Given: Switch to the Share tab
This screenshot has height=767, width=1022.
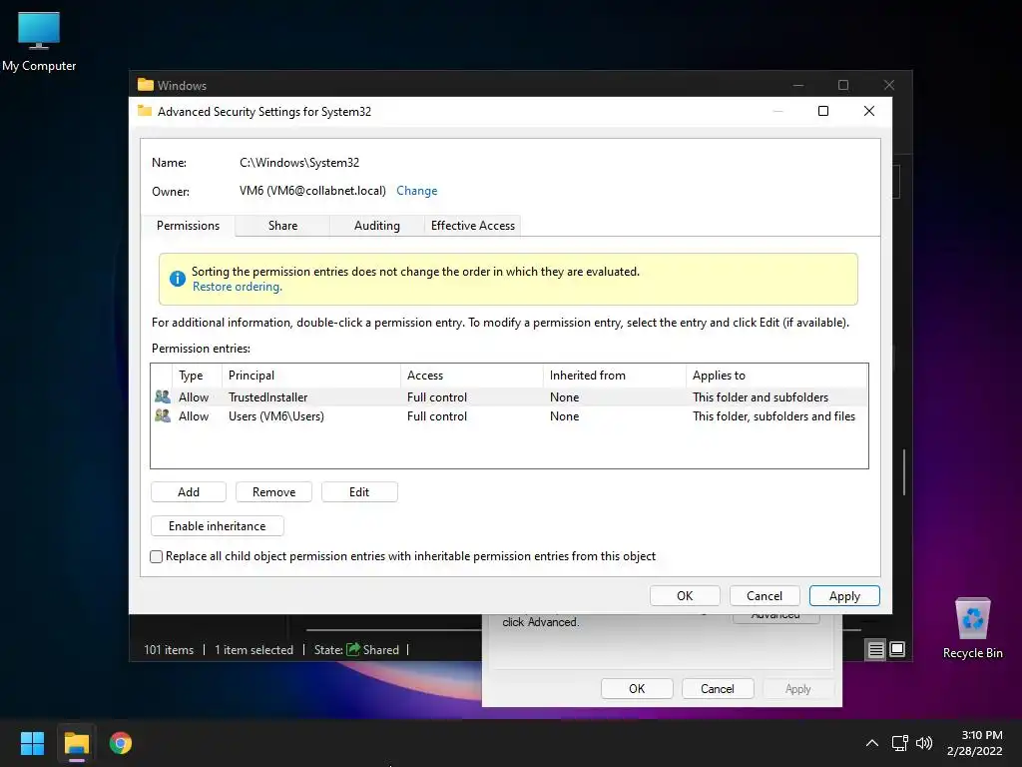Looking at the screenshot, I should [282, 226].
